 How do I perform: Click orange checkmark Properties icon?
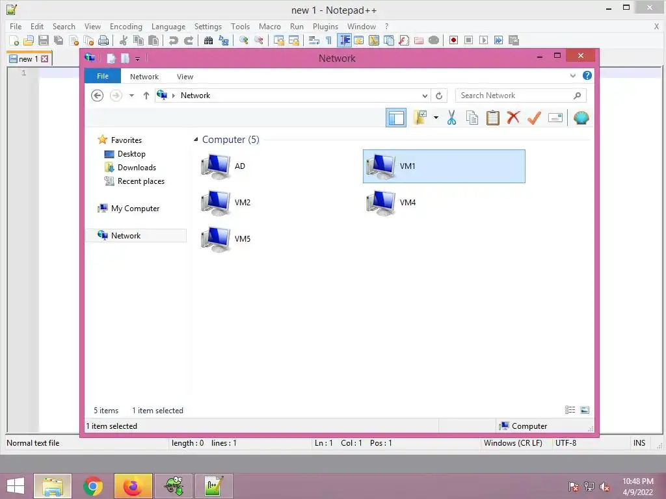click(534, 118)
